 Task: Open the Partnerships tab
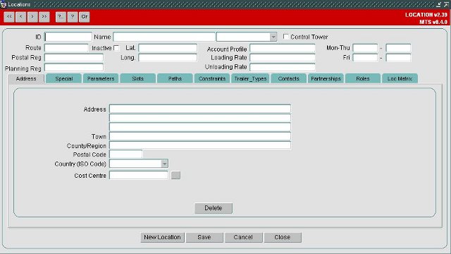coord(326,78)
